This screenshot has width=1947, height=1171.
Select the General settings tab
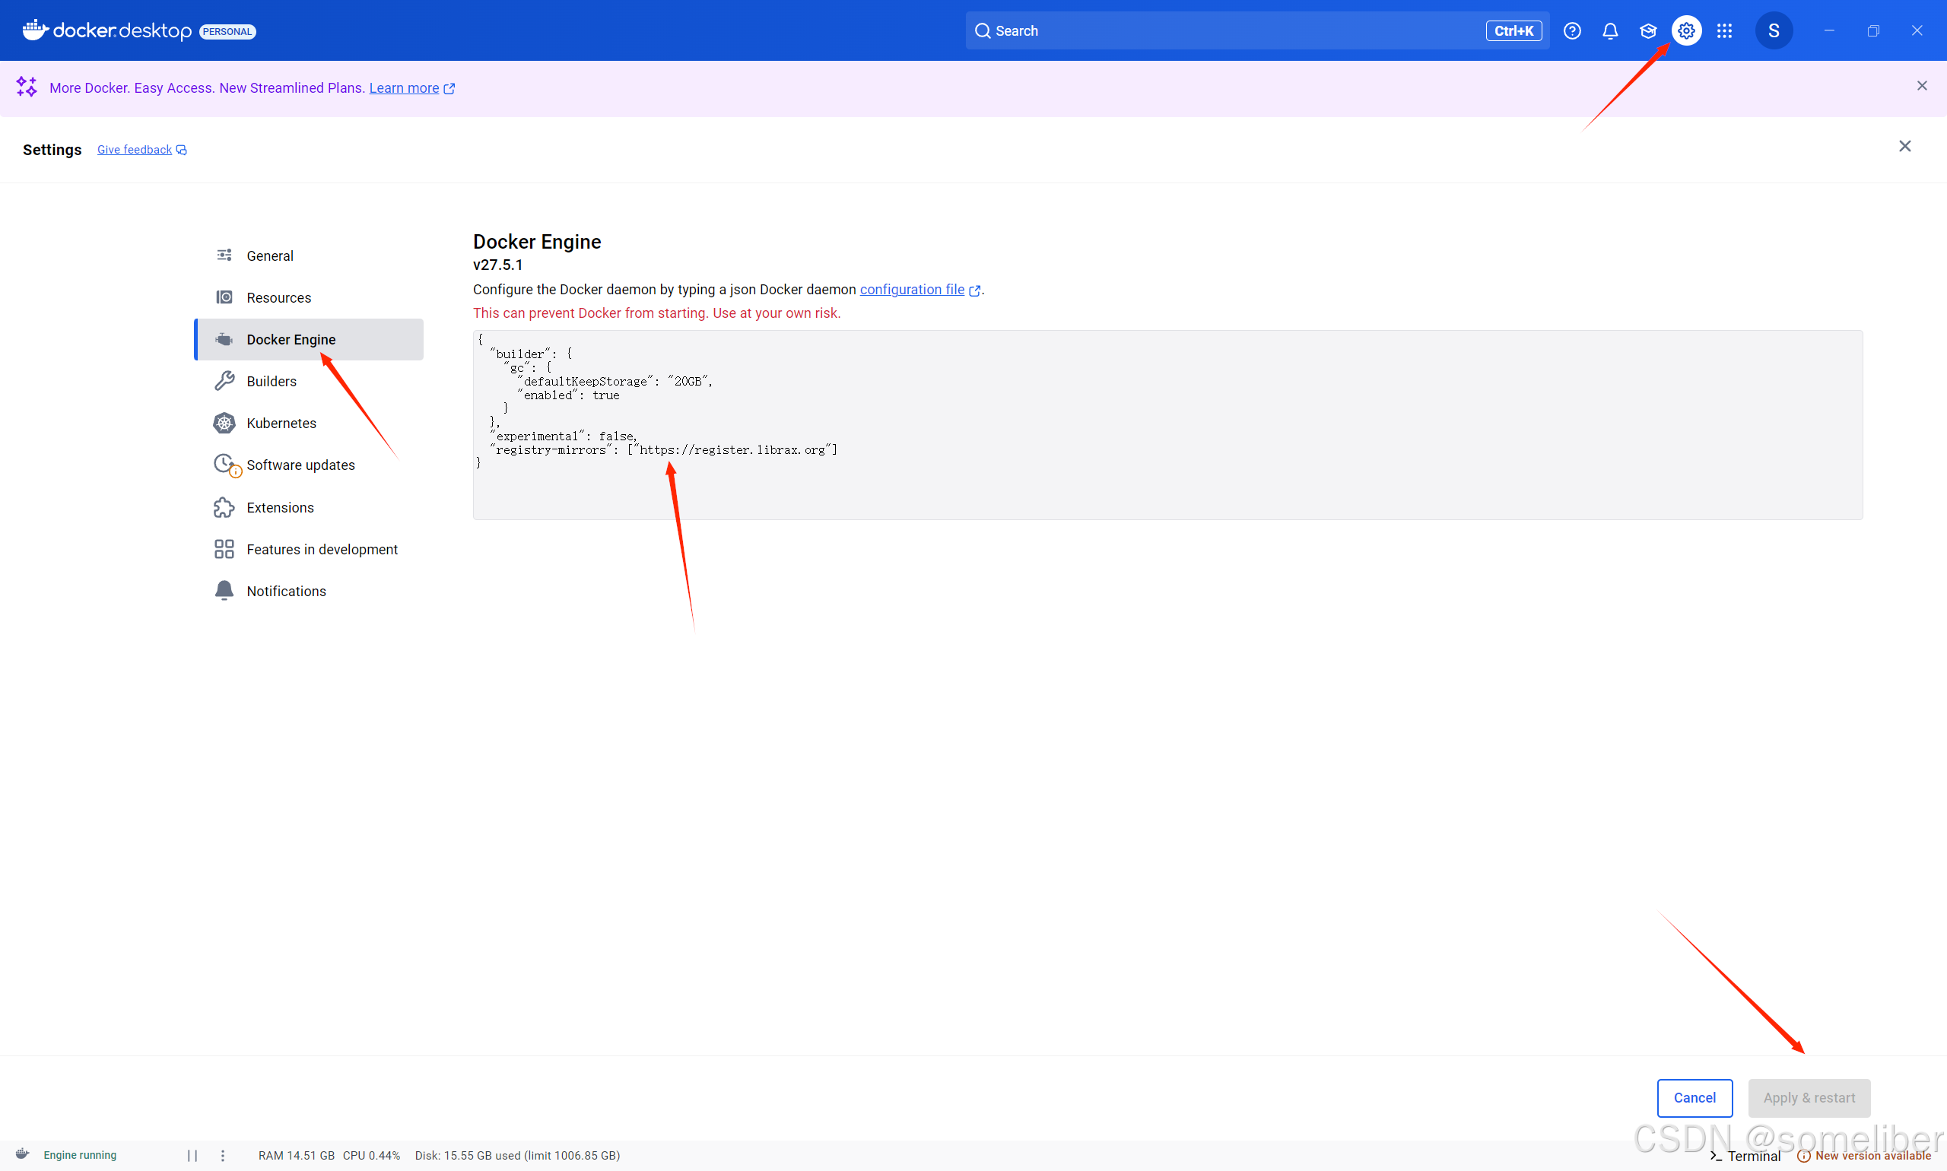(x=310, y=255)
